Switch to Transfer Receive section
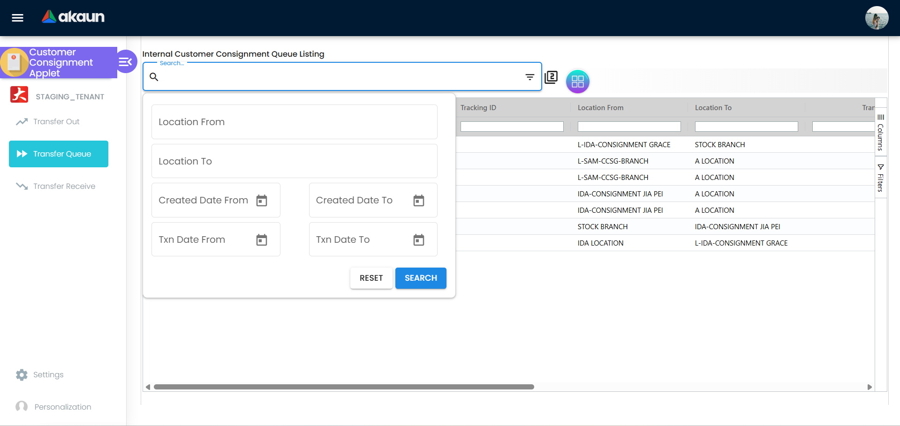The height and width of the screenshot is (426, 900). (63, 186)
